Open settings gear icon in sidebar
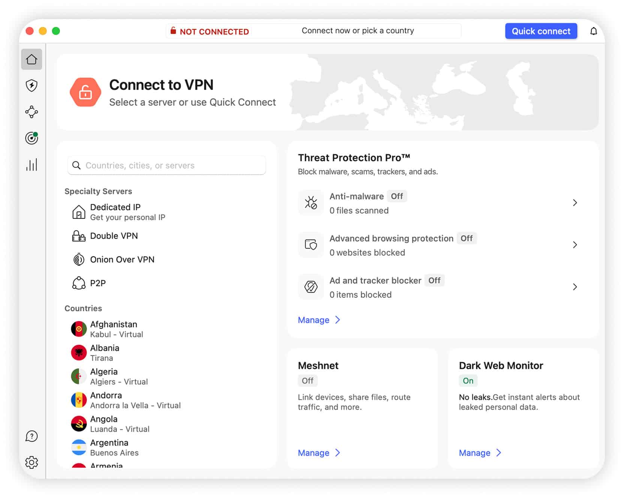 pos(31,462)
